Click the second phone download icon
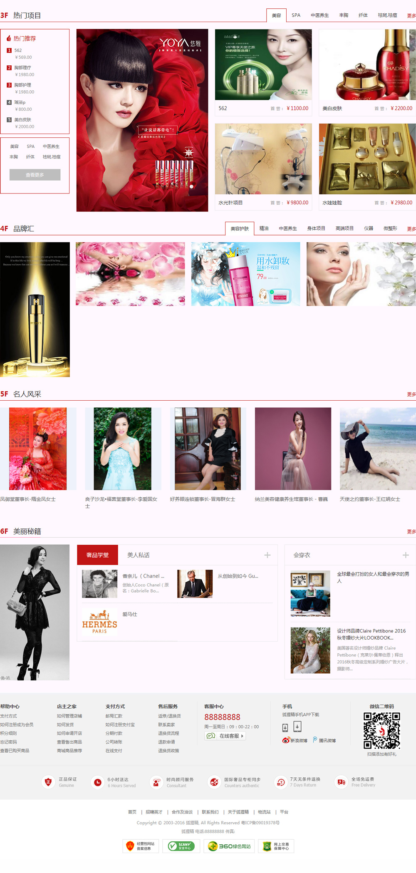This screenshot has height=873, width=416. click(x=297, y=727)
